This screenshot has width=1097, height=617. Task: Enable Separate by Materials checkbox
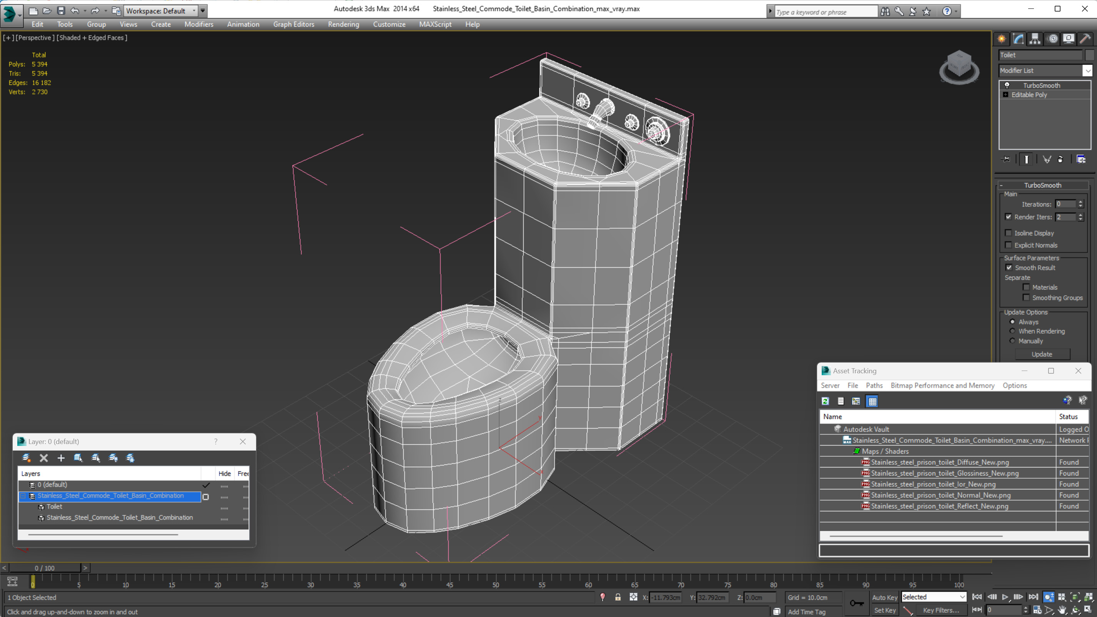(x=1026, y=287)
